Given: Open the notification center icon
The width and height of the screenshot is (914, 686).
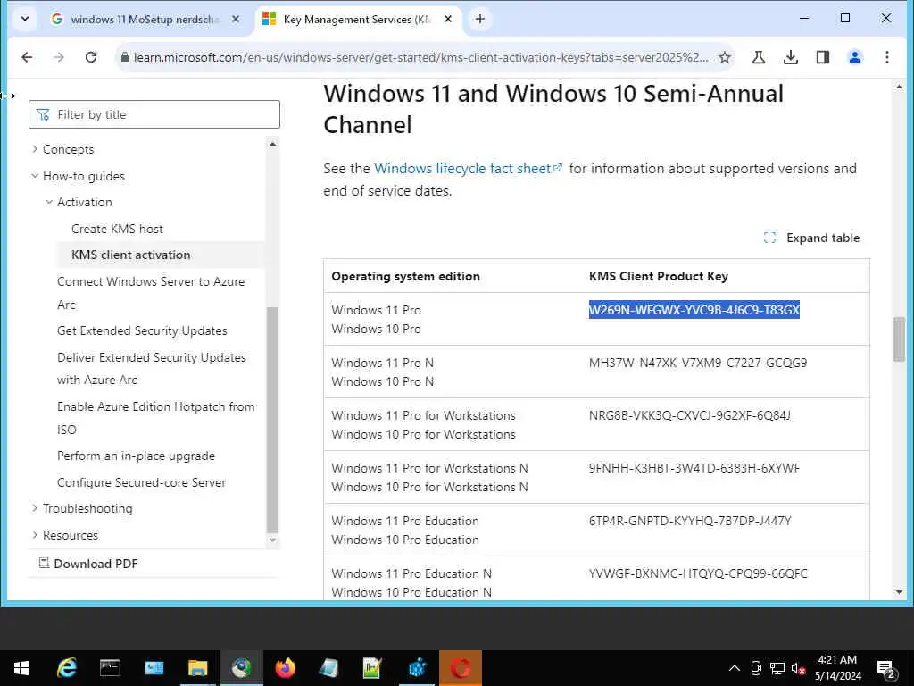Looking at the screenshot, I should (886, 668).
